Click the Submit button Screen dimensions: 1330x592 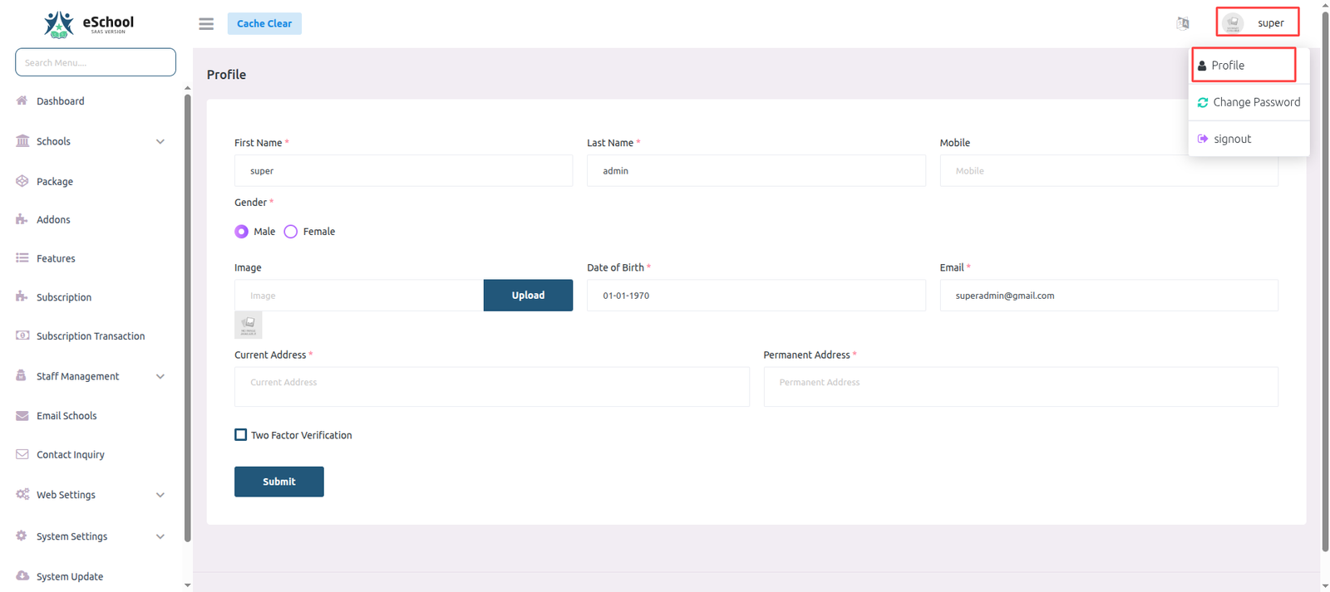pyautogui.click(x=279, y=482)
